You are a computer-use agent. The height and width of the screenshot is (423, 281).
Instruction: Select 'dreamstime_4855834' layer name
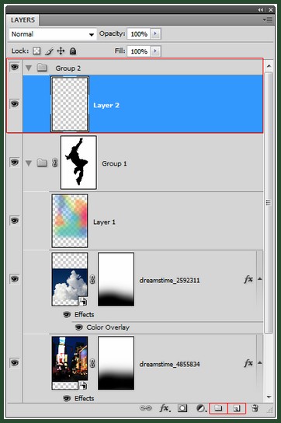pos(169,364)
